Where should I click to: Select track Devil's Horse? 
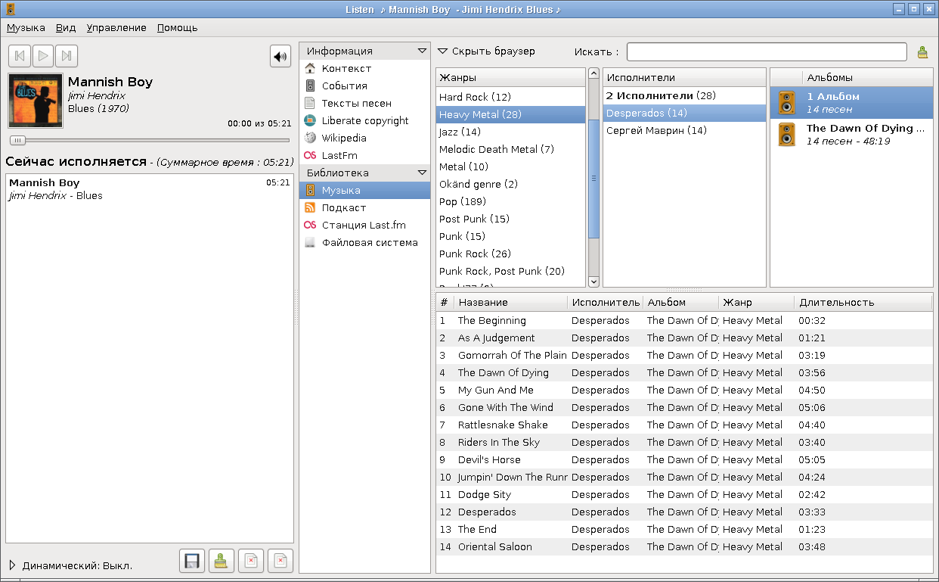coord(684,459)
